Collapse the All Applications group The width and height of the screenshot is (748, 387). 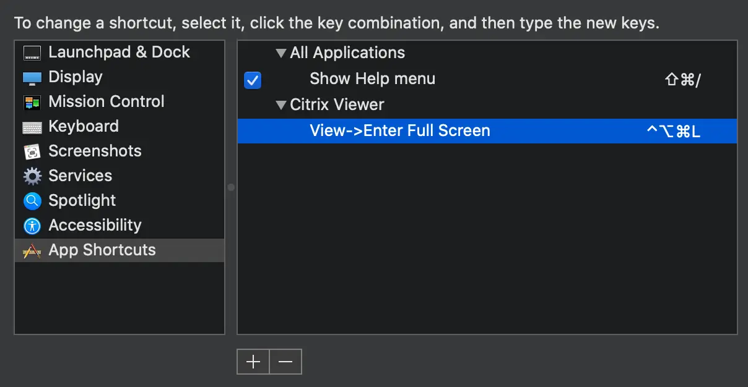click(280, 53)
